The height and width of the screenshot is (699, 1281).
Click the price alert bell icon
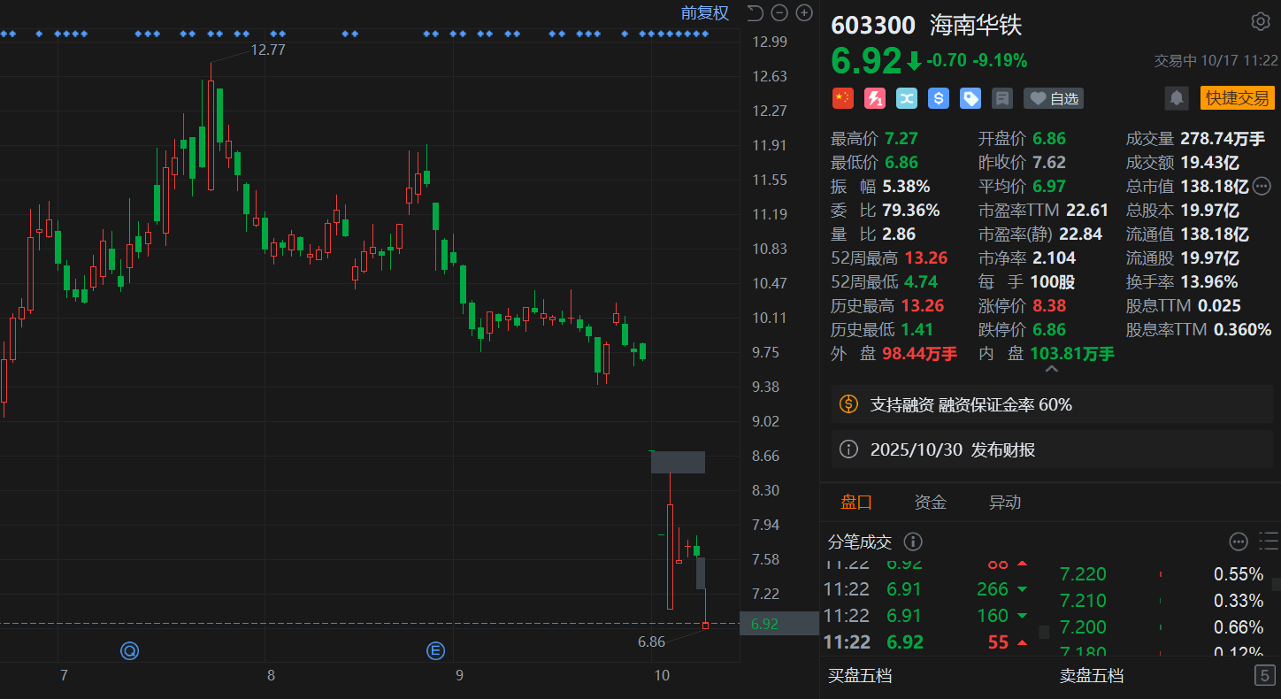click(1177, 98)
